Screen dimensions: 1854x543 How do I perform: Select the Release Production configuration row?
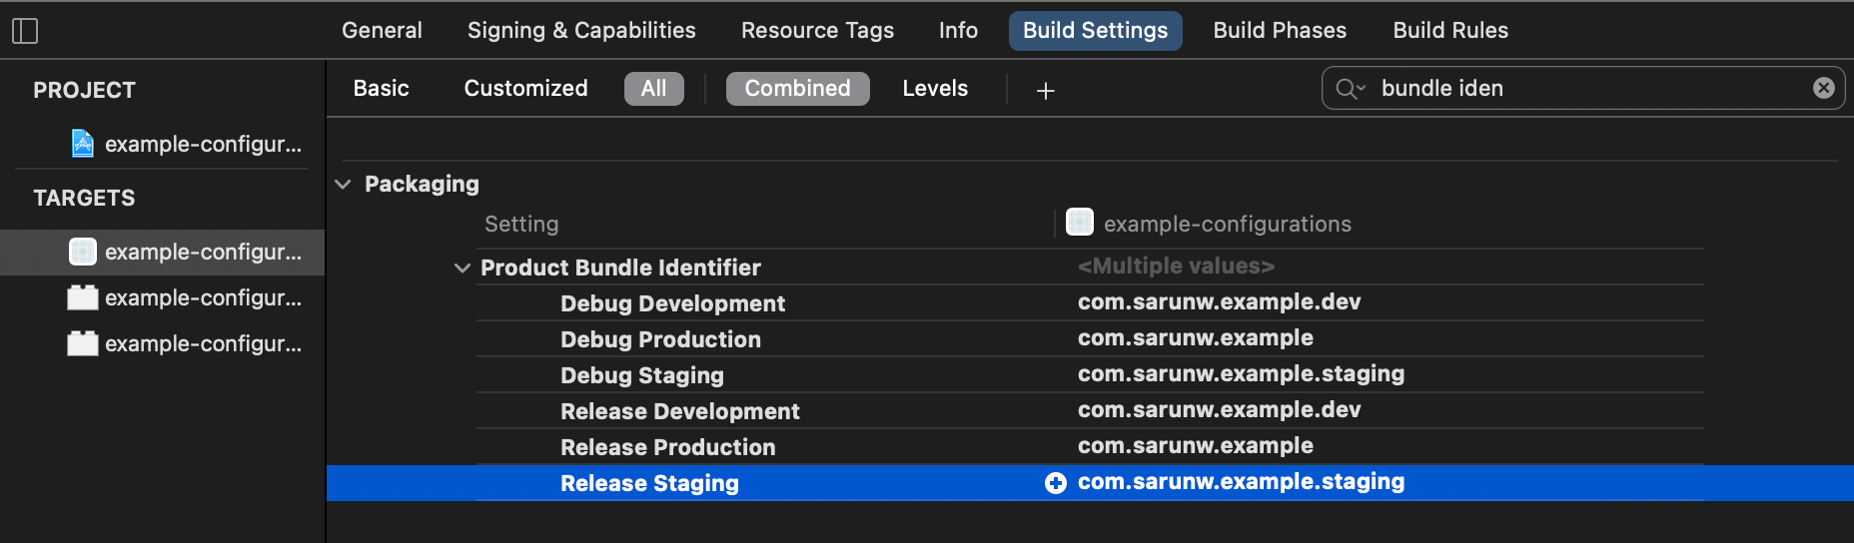coord(667,447)
